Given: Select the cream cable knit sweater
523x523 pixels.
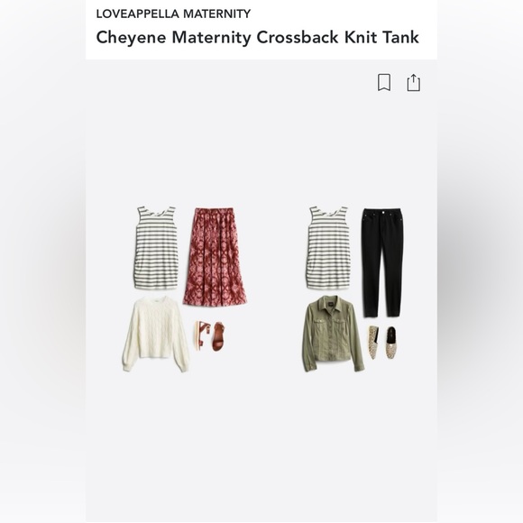Looking at the screenshot, I should tap(156, 334).
